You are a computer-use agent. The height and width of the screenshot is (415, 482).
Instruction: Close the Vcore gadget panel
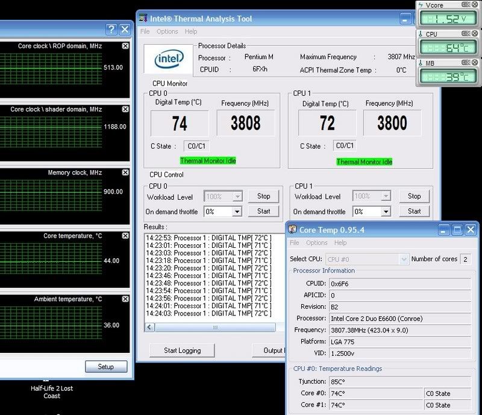475,5
